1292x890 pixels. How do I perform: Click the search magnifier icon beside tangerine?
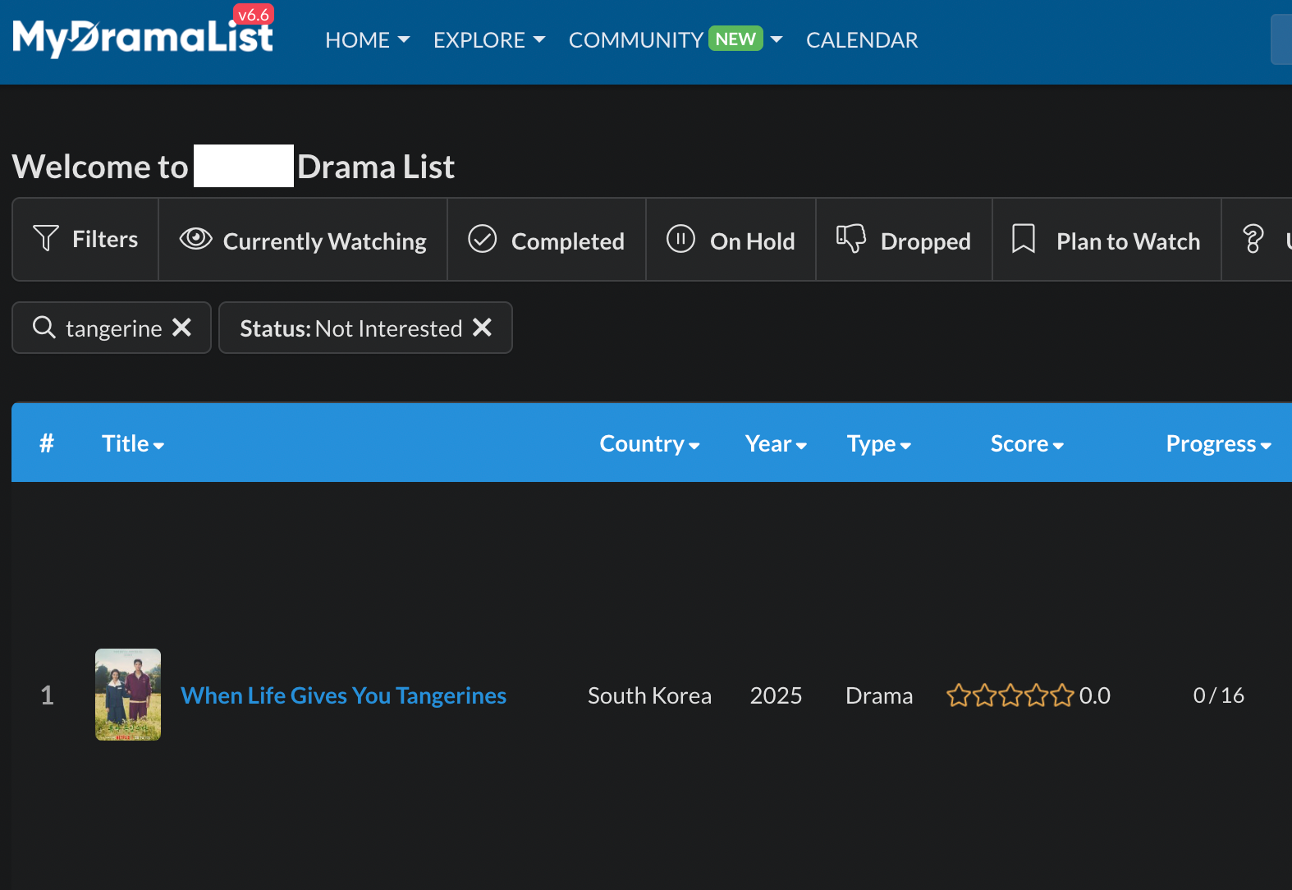click(44, 328)
